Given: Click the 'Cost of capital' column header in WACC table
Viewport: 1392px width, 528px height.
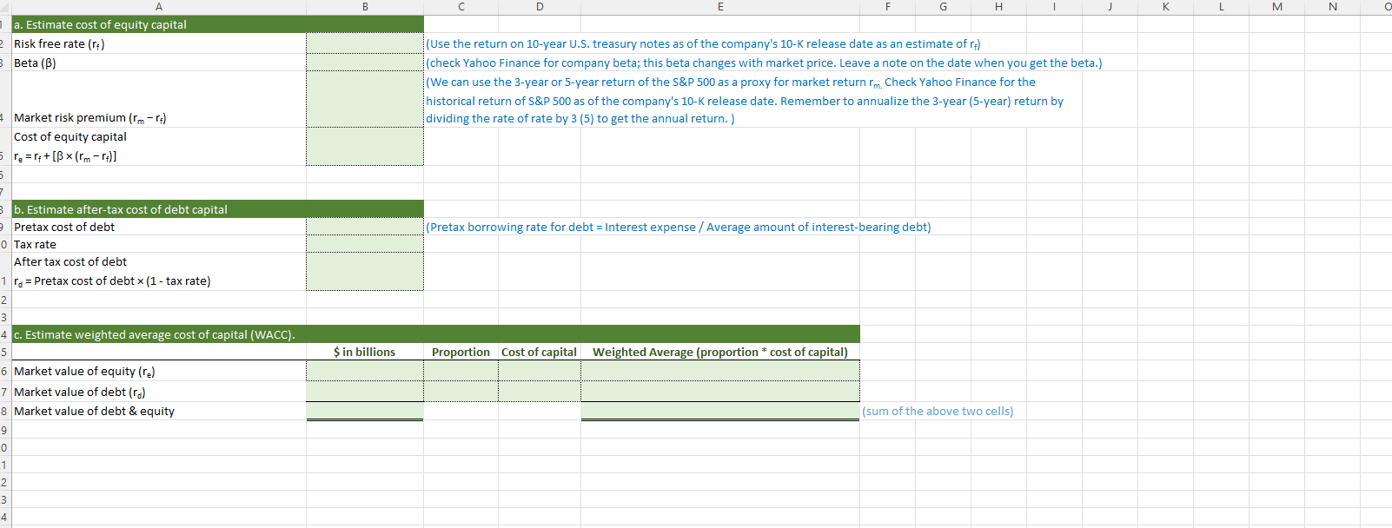Looking at the screenshot, I should point(539,352).
